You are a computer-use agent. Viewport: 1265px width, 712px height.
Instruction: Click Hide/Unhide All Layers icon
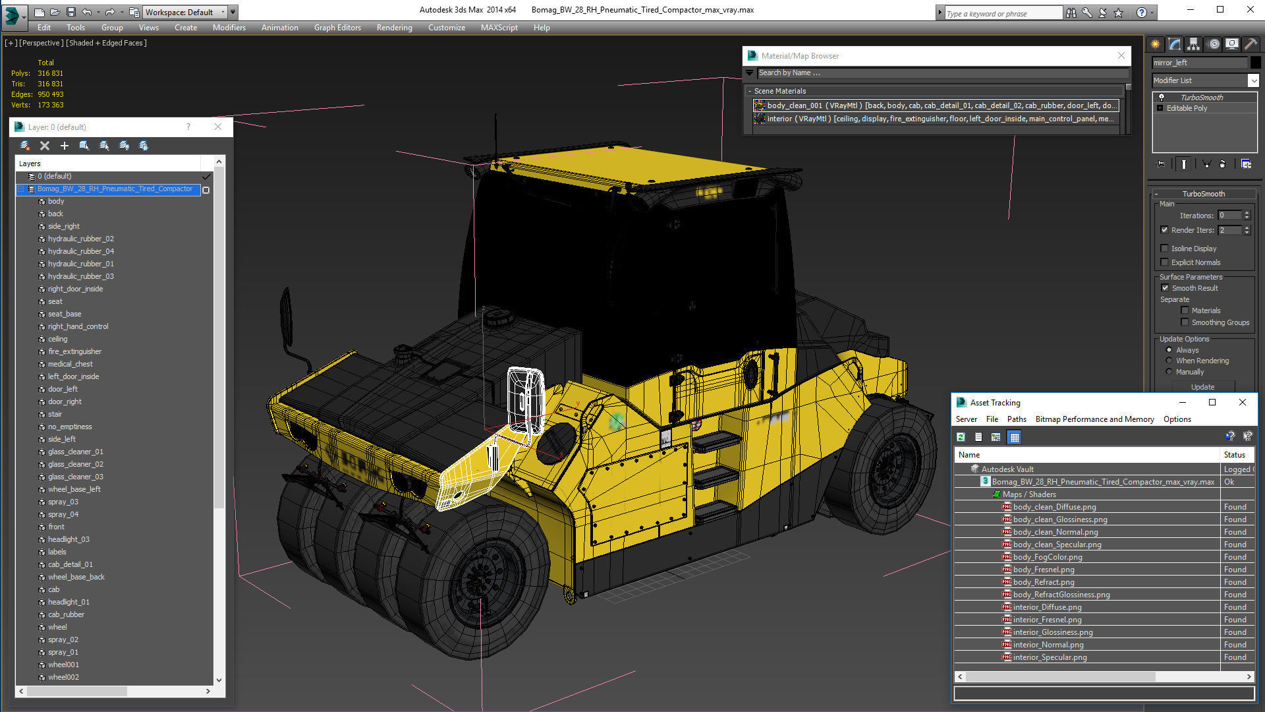(124, 146)
